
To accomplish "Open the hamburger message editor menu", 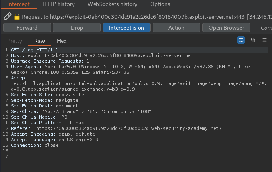I will (264, 40).
